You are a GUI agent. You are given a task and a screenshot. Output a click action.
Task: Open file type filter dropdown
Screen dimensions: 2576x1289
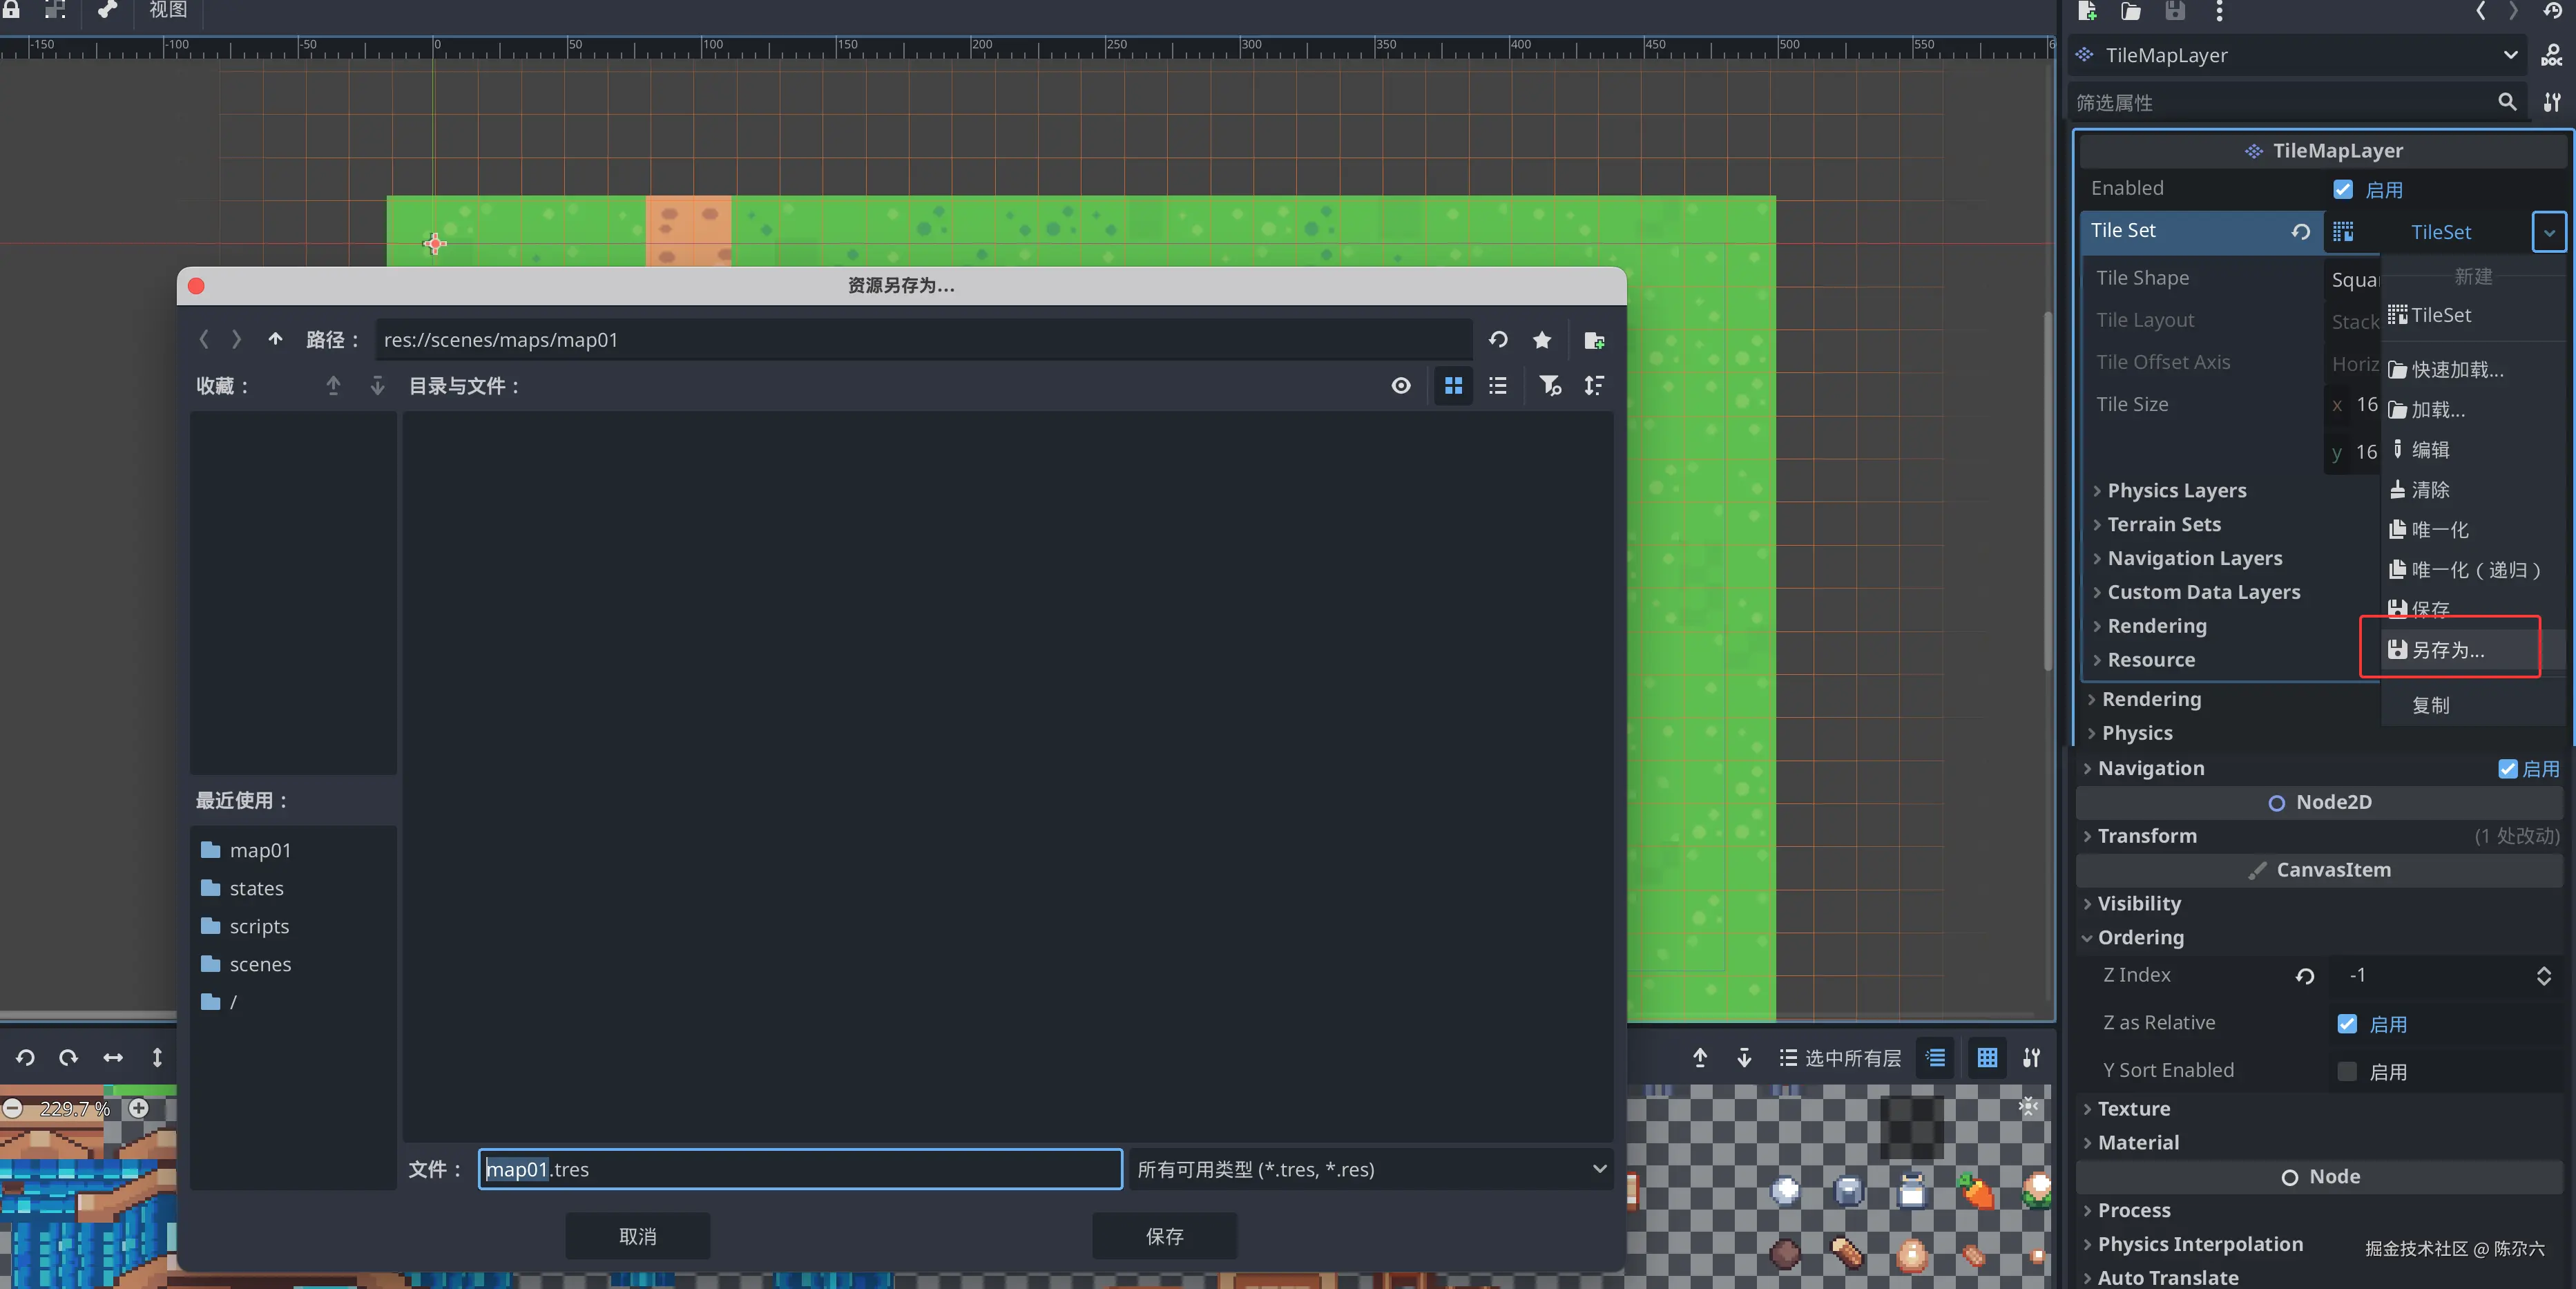[1371, 1169]
